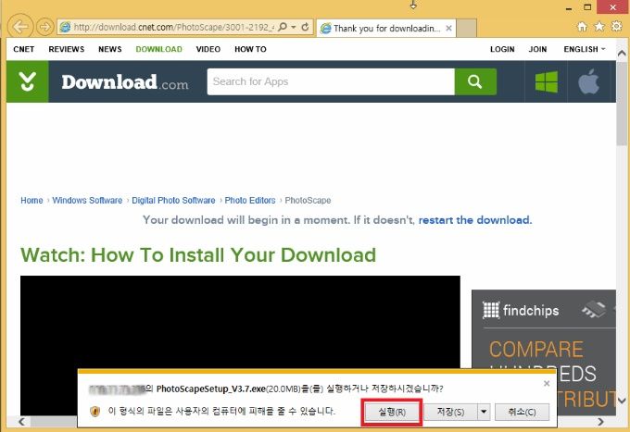This screenshot has width=630, height=432.
Task: Close the 'Thank you for downloading' tab
Action: click(448, 28)
